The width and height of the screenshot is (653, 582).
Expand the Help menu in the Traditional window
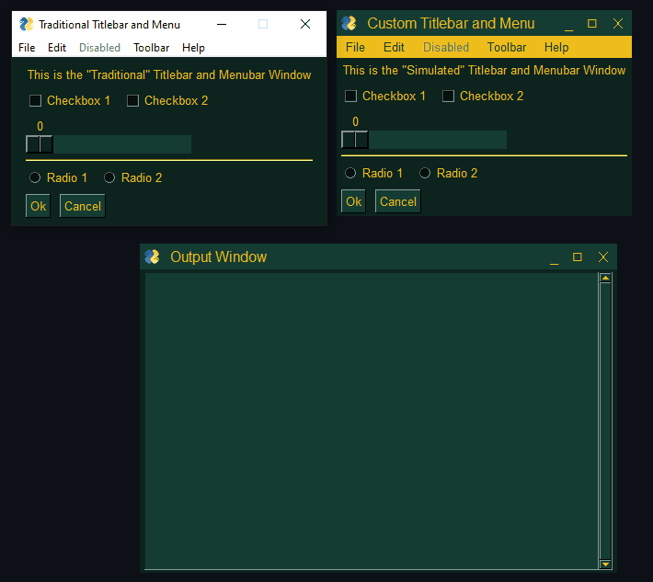pyautogui.click(x=193, y=48)
